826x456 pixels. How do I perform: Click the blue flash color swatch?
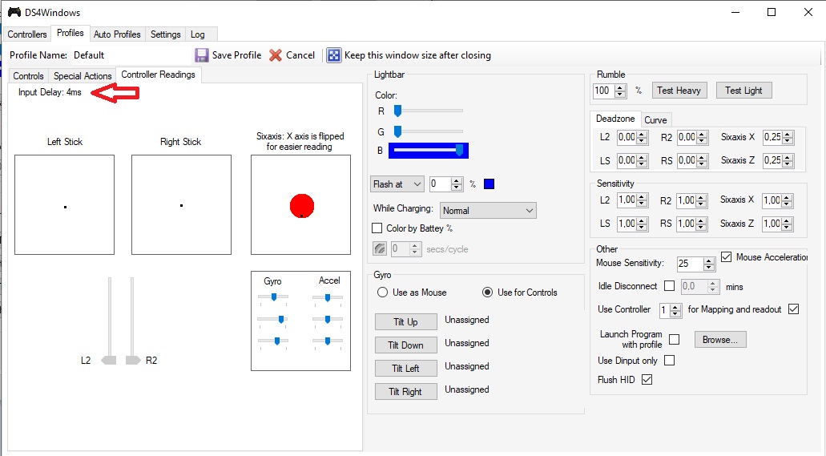click(x=489, y=184)
